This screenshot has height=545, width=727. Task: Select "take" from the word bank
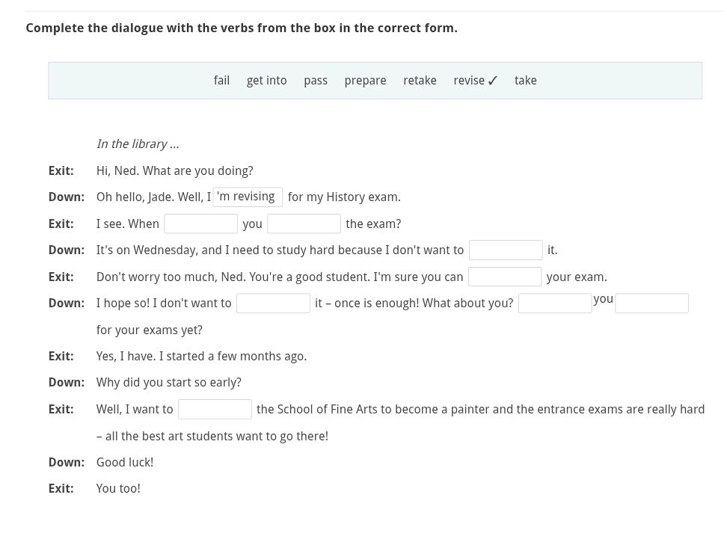525,80
